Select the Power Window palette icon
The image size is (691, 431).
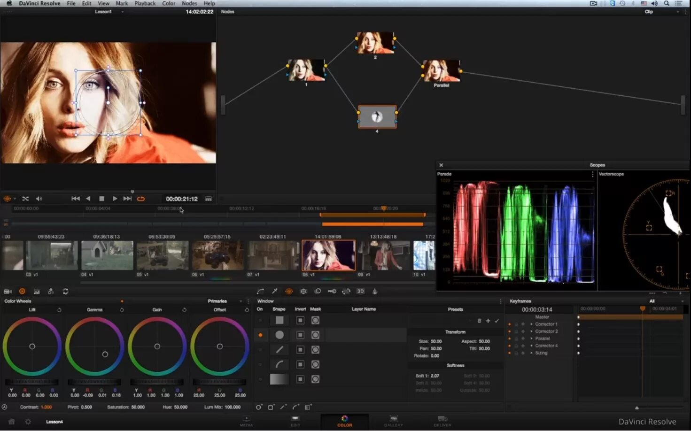[x=289, y=291]
